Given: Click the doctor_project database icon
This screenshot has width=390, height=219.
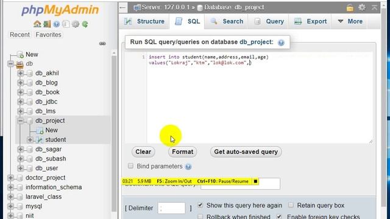Looking at the screenshot, I should tap(20, 178).
